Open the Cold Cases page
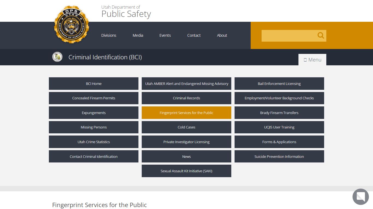Image resolution: width=373 pixels, height=209 pixels. [187, 127]
